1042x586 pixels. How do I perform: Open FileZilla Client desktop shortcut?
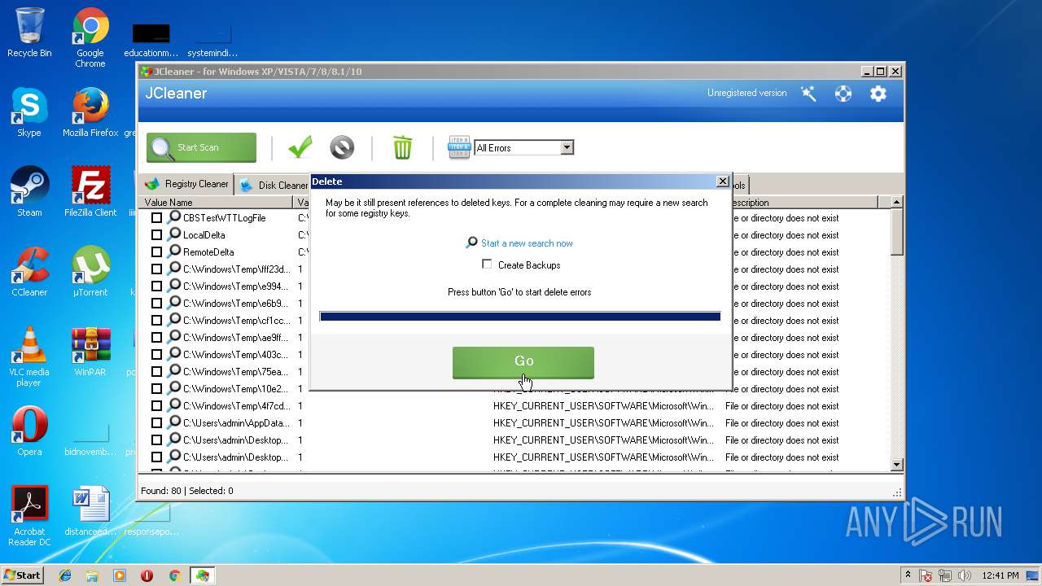[90, 192]
